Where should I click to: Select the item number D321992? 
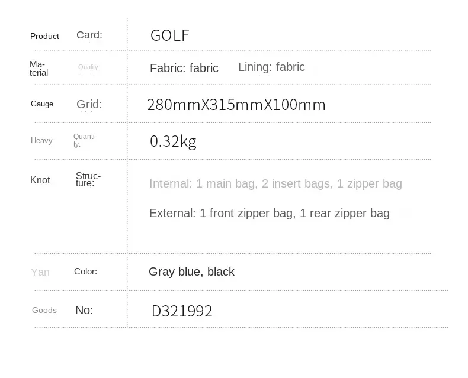[x=182, y=311]
